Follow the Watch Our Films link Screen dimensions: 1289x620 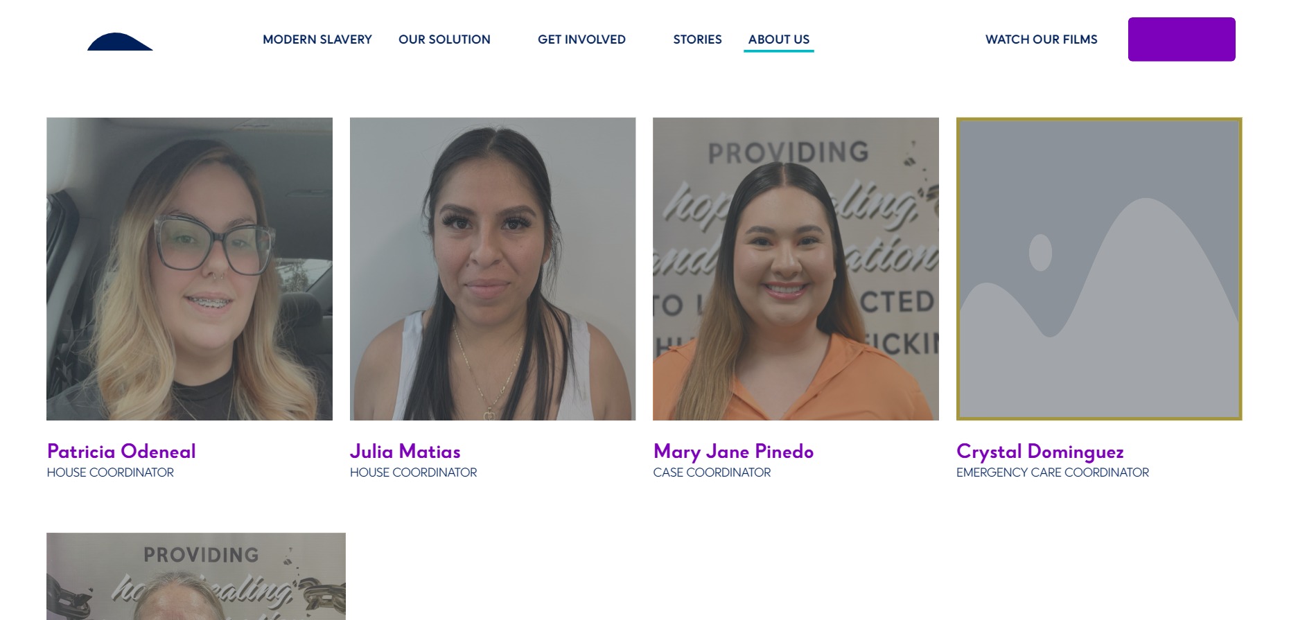click(1041, 39)
